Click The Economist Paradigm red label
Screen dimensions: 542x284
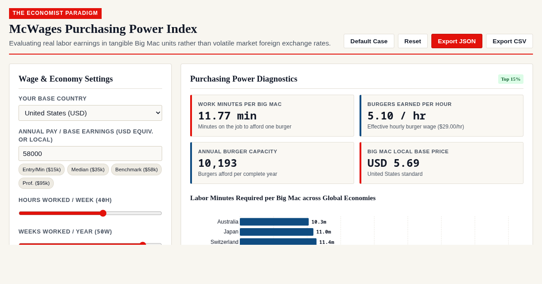tap(55, 13)
